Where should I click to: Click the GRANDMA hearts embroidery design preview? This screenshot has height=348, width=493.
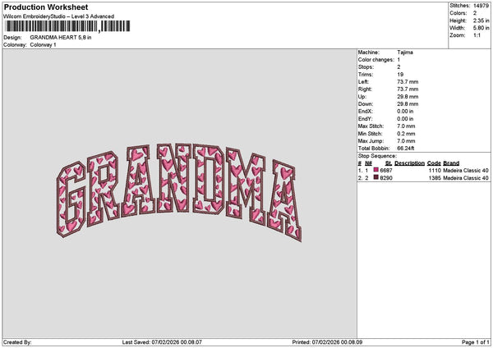(x=179, y=192)
